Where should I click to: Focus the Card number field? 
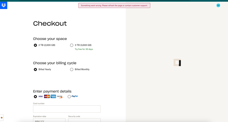[x=67, y=109]
